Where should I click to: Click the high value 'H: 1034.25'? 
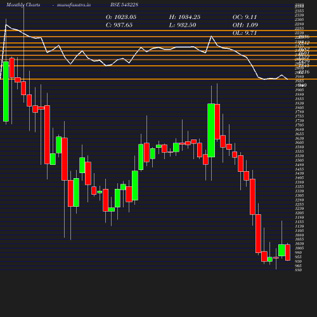pyautogui.click(x=184, y=17)
